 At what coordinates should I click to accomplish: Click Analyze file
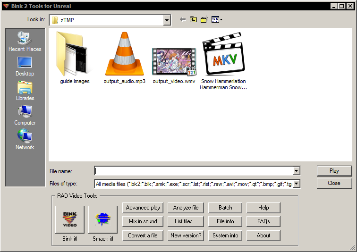[186, 208]
